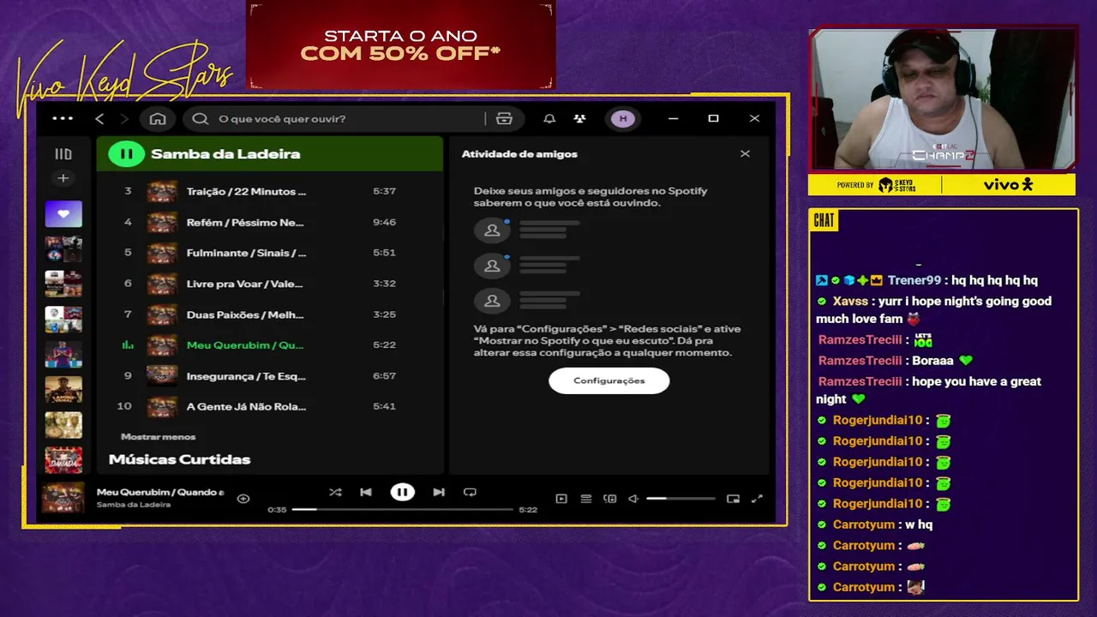The height and width of the screenshot is (617, 1097).
Task: Open the miniplayer icon
Action: pyautogui.click(x=733, y=498)
